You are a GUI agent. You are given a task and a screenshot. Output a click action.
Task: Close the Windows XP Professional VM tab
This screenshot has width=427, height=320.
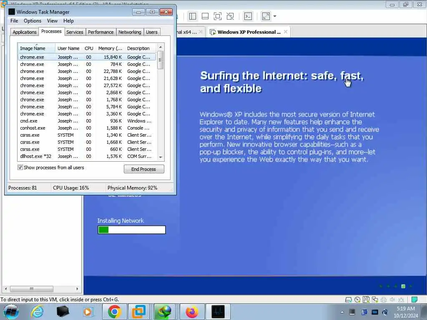click(x=285, y=32)
